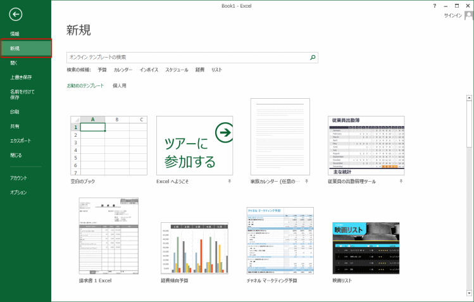Click the help question mark icon
The image size is (474, 302).
pos(434,6)
